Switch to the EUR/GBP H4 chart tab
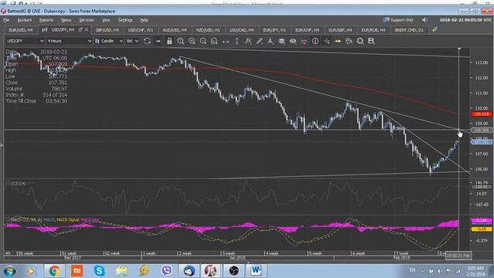Image resolution: width=494 pixels, height=278 pixels. [x=340, y=30]
